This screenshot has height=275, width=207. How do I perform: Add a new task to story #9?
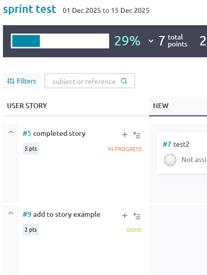(124, 216)
